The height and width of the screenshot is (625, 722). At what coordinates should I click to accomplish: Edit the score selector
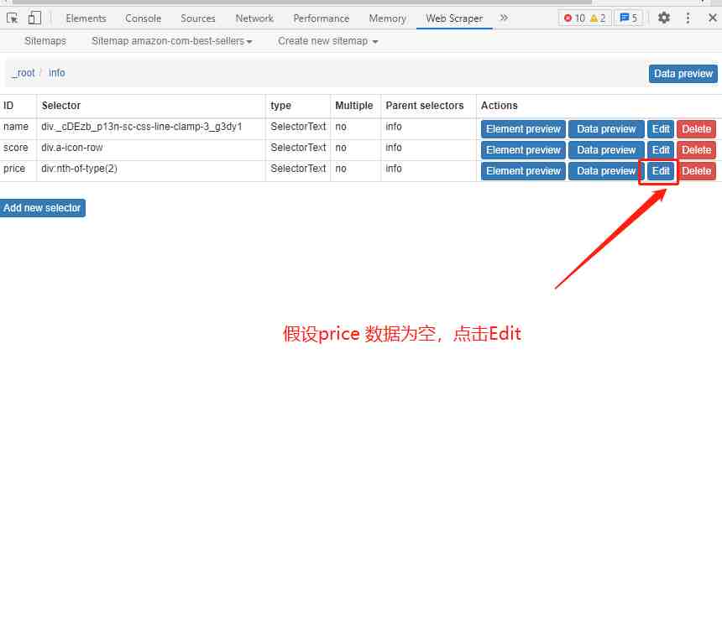pyautogui.click(x=661, y=150)
